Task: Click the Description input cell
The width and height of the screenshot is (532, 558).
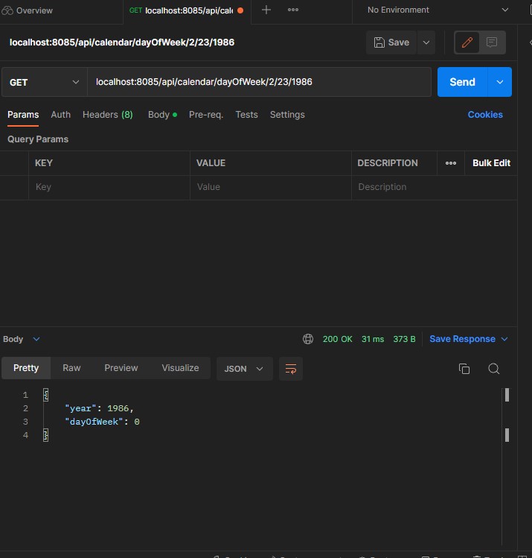Action: click(434, 187)
